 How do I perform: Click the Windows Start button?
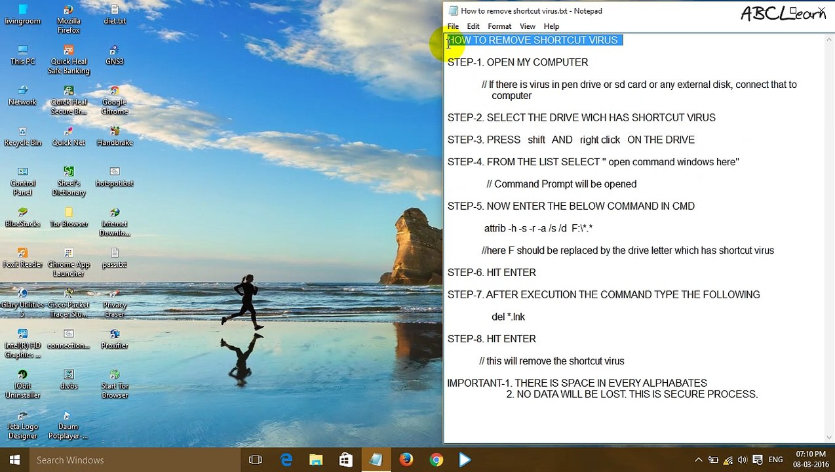point(14,460)
